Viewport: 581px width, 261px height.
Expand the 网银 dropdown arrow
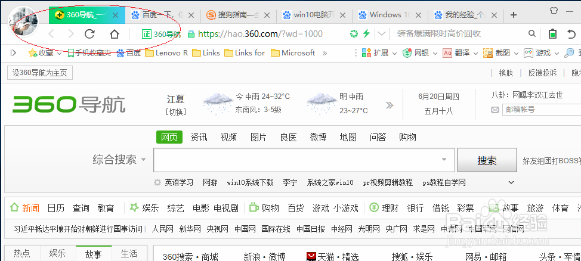pos(435,54)
